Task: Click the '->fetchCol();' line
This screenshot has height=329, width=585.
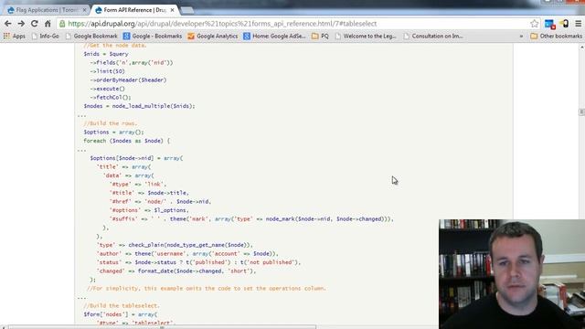Action: [x=111, y=98]
